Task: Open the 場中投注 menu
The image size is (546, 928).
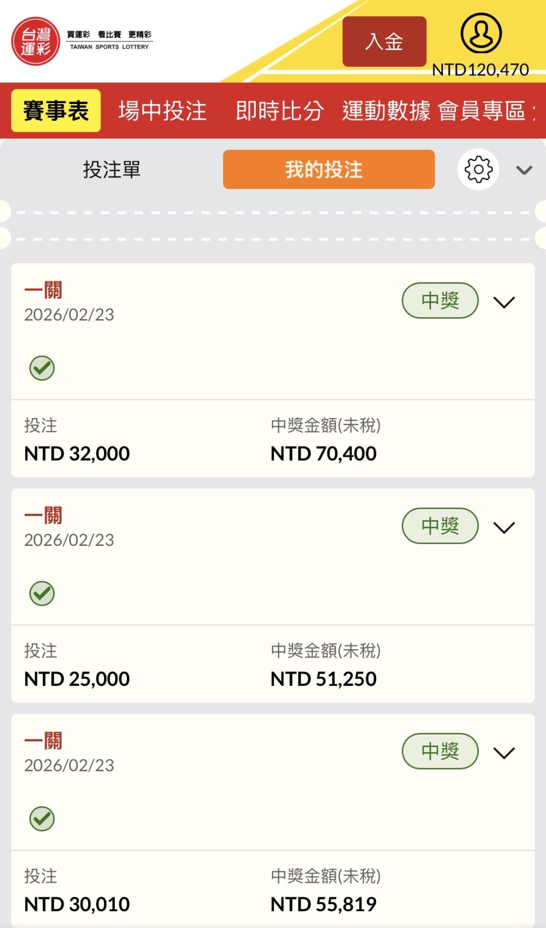Action: 162,111
